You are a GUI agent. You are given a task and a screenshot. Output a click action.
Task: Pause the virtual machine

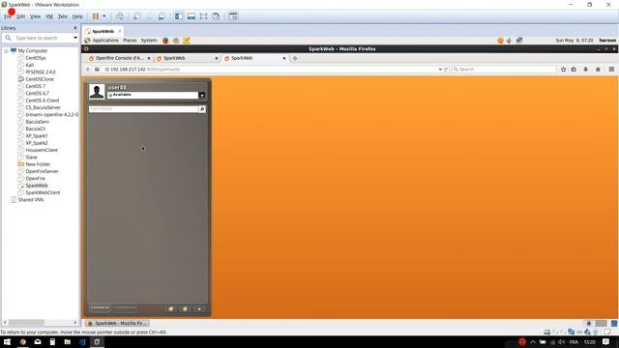coord(96,16)
